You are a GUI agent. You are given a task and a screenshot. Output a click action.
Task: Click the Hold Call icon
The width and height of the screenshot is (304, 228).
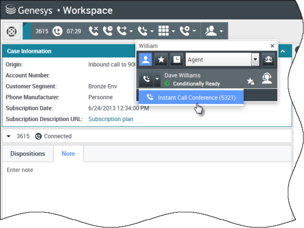107,31
